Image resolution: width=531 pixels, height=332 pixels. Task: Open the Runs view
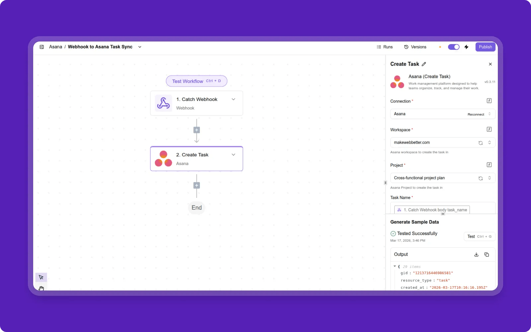385,47
